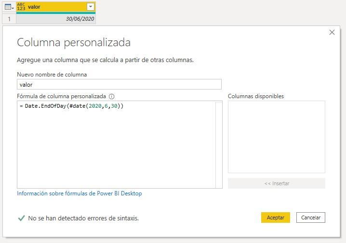
Task: Focus the Nuevo nombre de columna field
Action: 119,84
